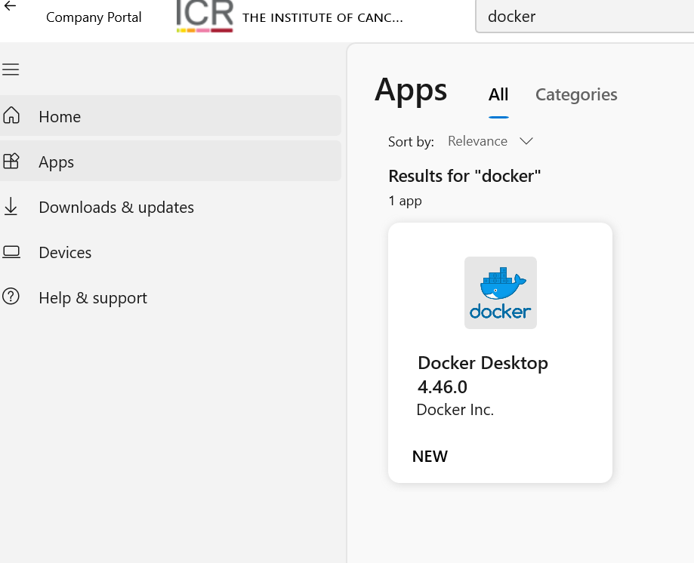Screen dimensions: 694x563
Task: Click the Docker Inc. publisher text
Action: pos(455,410)
